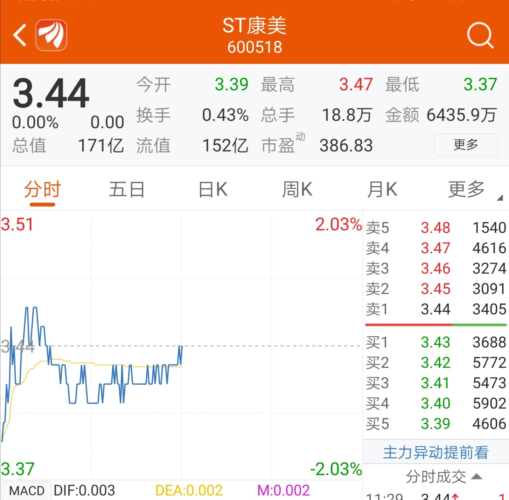
Task: Tap the red-green buy/sell ratio bar
Action: click(x=436, y=325)
